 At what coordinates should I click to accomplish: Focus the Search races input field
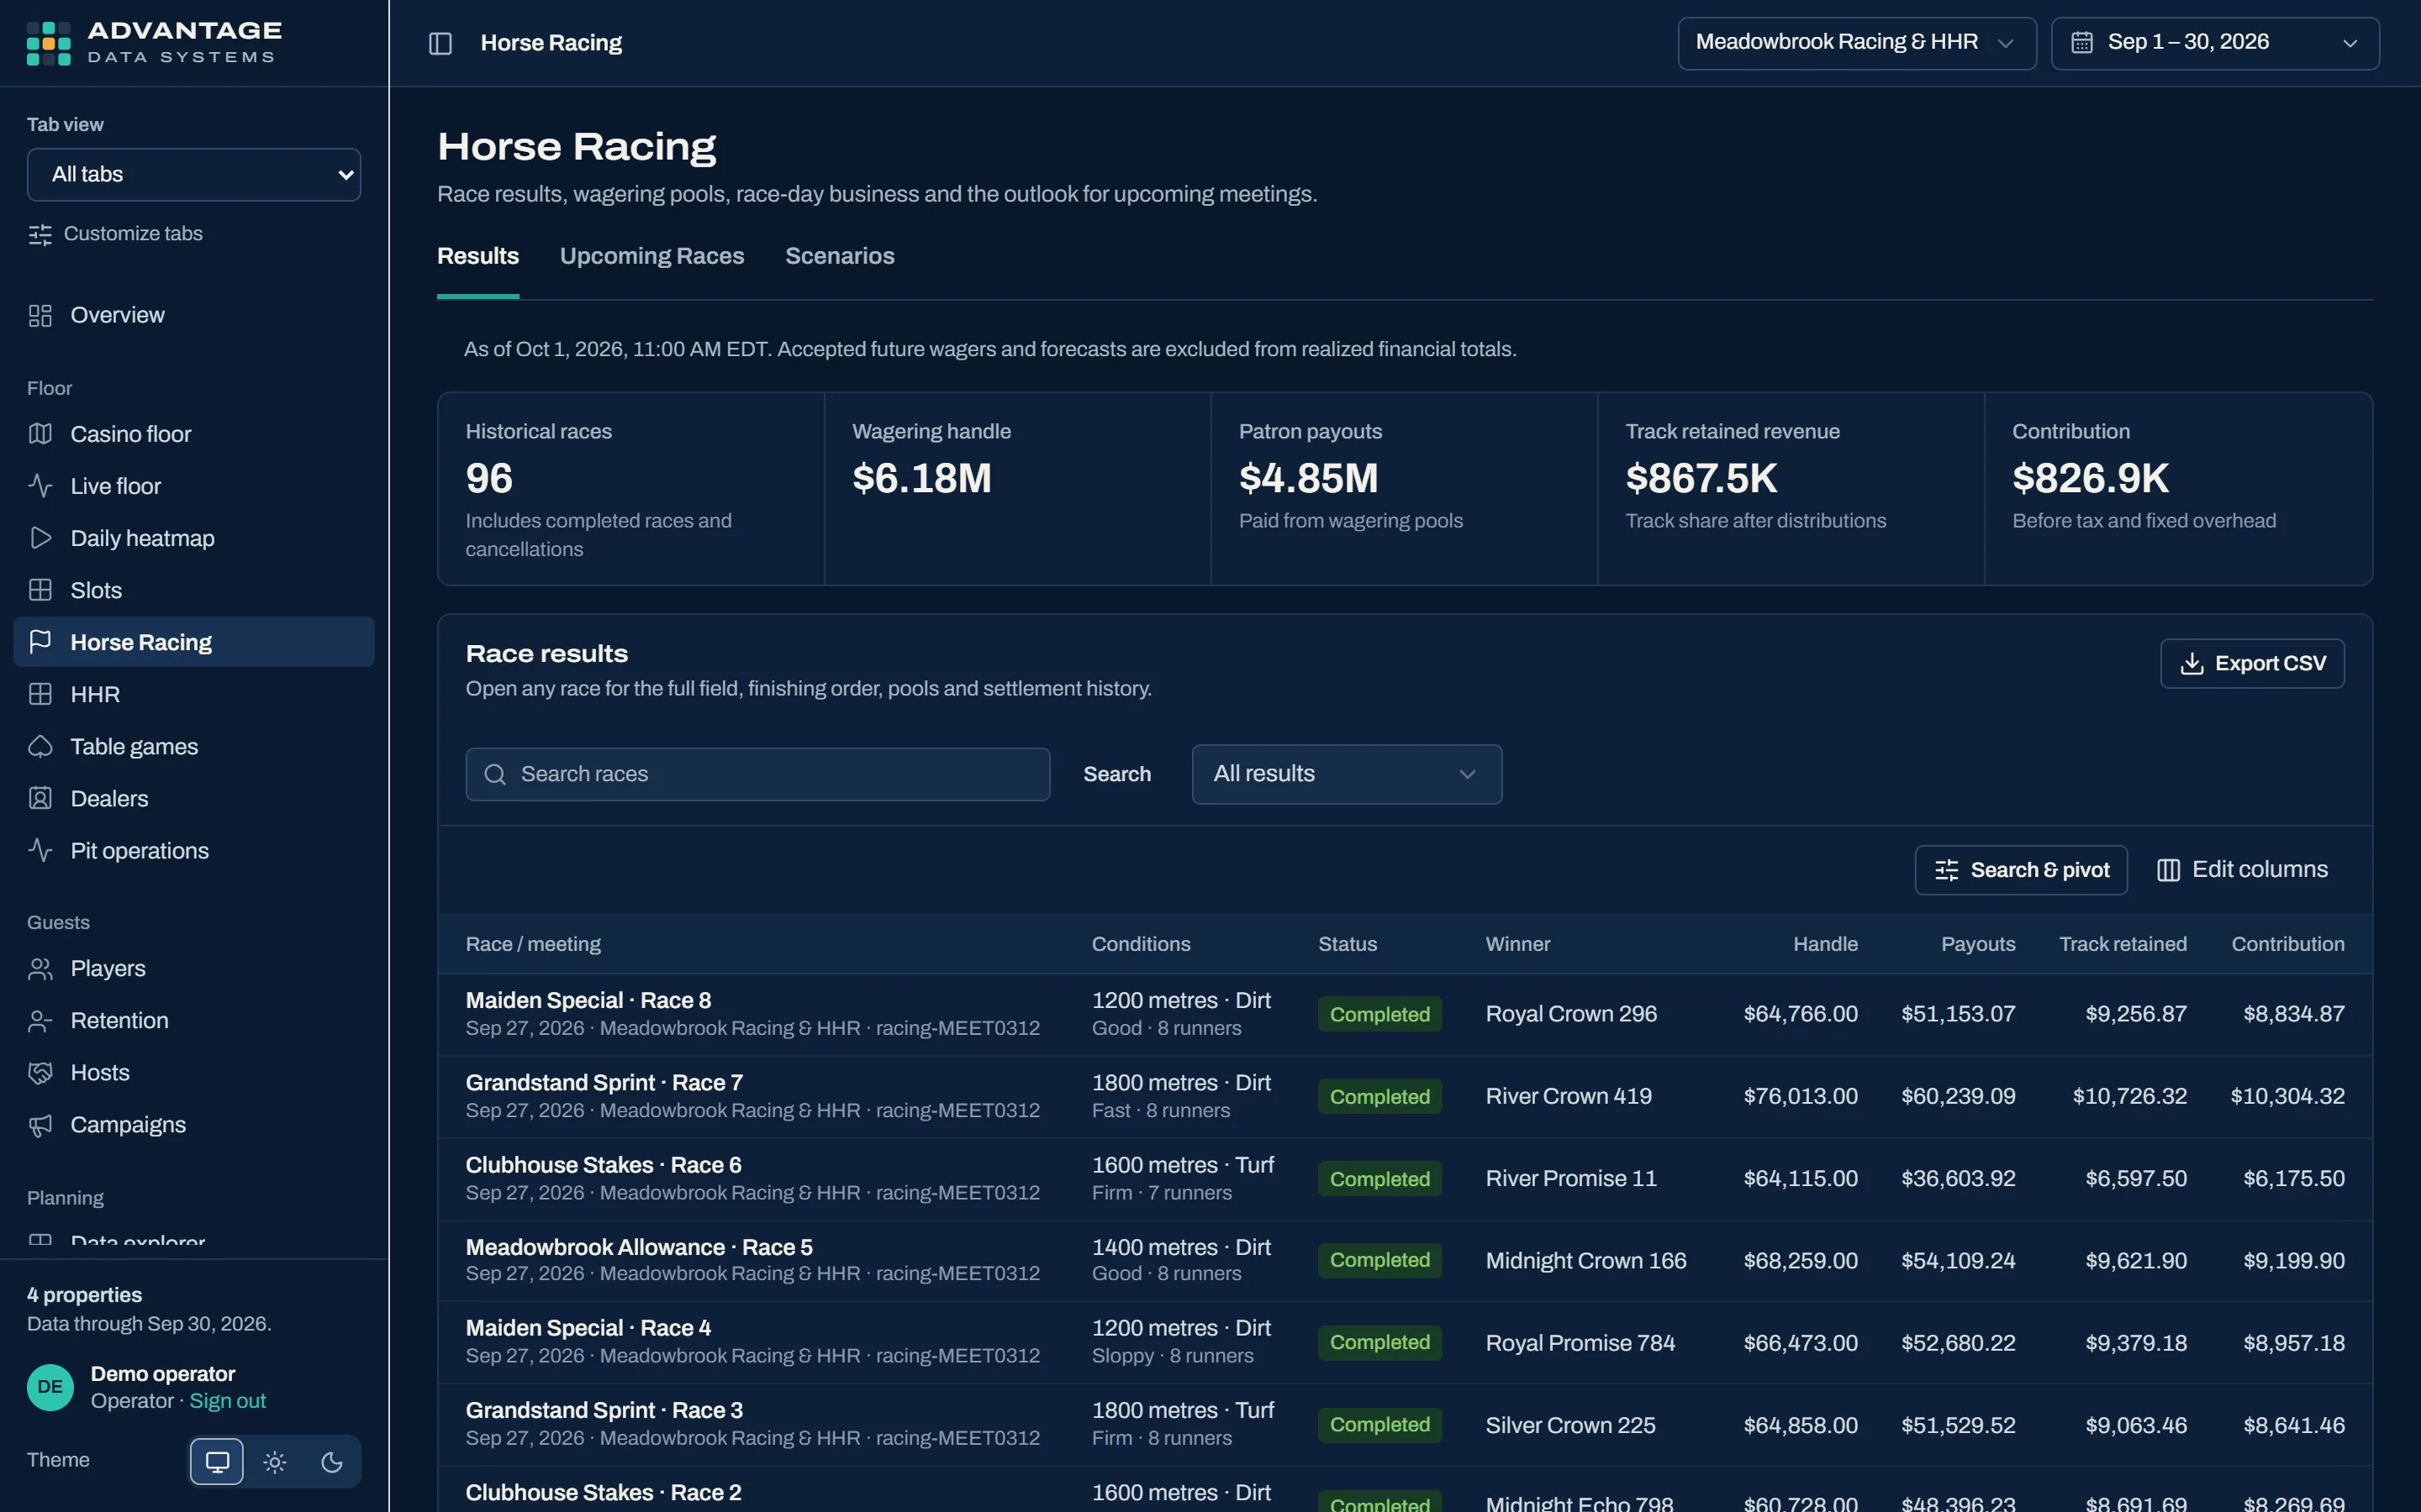point(757,774)
